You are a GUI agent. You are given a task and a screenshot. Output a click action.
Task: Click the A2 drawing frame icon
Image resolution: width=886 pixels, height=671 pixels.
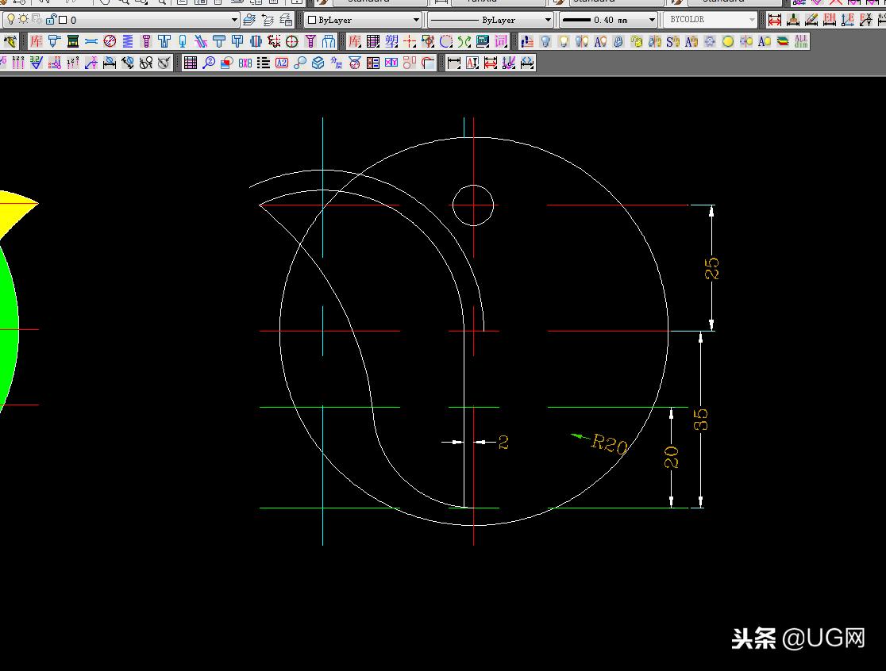282,63
